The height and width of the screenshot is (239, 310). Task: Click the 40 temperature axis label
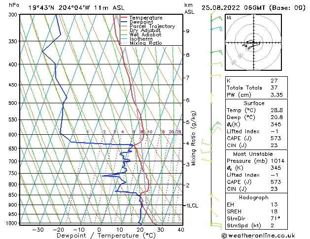point(181,230)
